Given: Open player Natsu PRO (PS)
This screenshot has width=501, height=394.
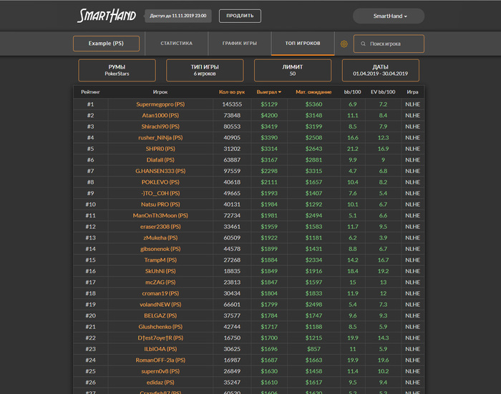Looking at the screenshot, I should point(160,205).
